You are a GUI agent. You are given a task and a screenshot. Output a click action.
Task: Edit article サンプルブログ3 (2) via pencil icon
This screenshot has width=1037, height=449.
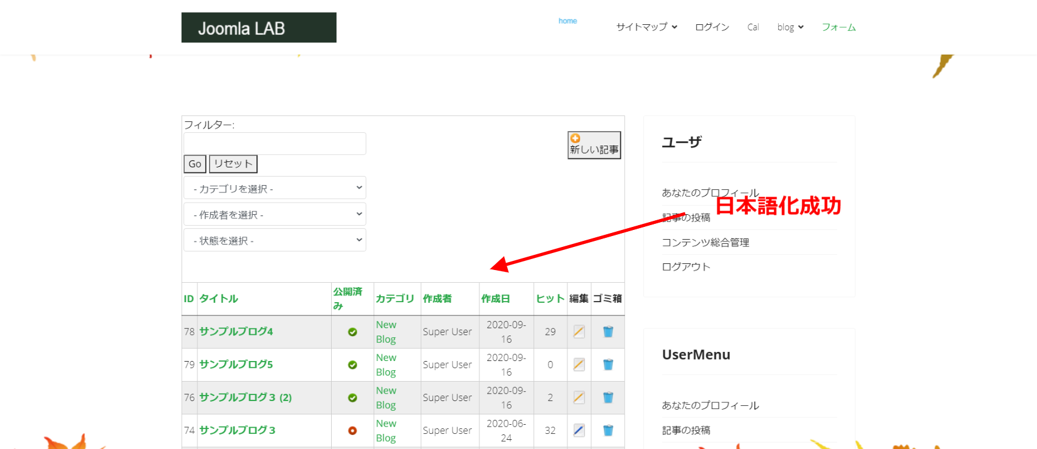coord(579,397)
